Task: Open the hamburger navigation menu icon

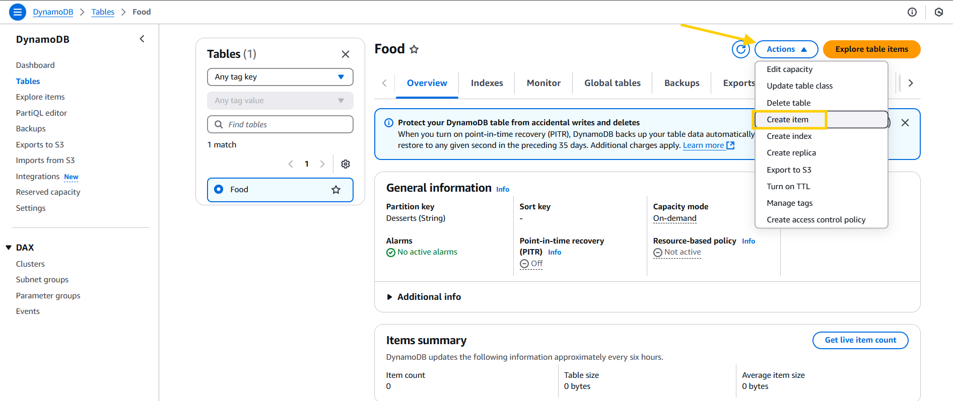Action: (x=18, y=12)
